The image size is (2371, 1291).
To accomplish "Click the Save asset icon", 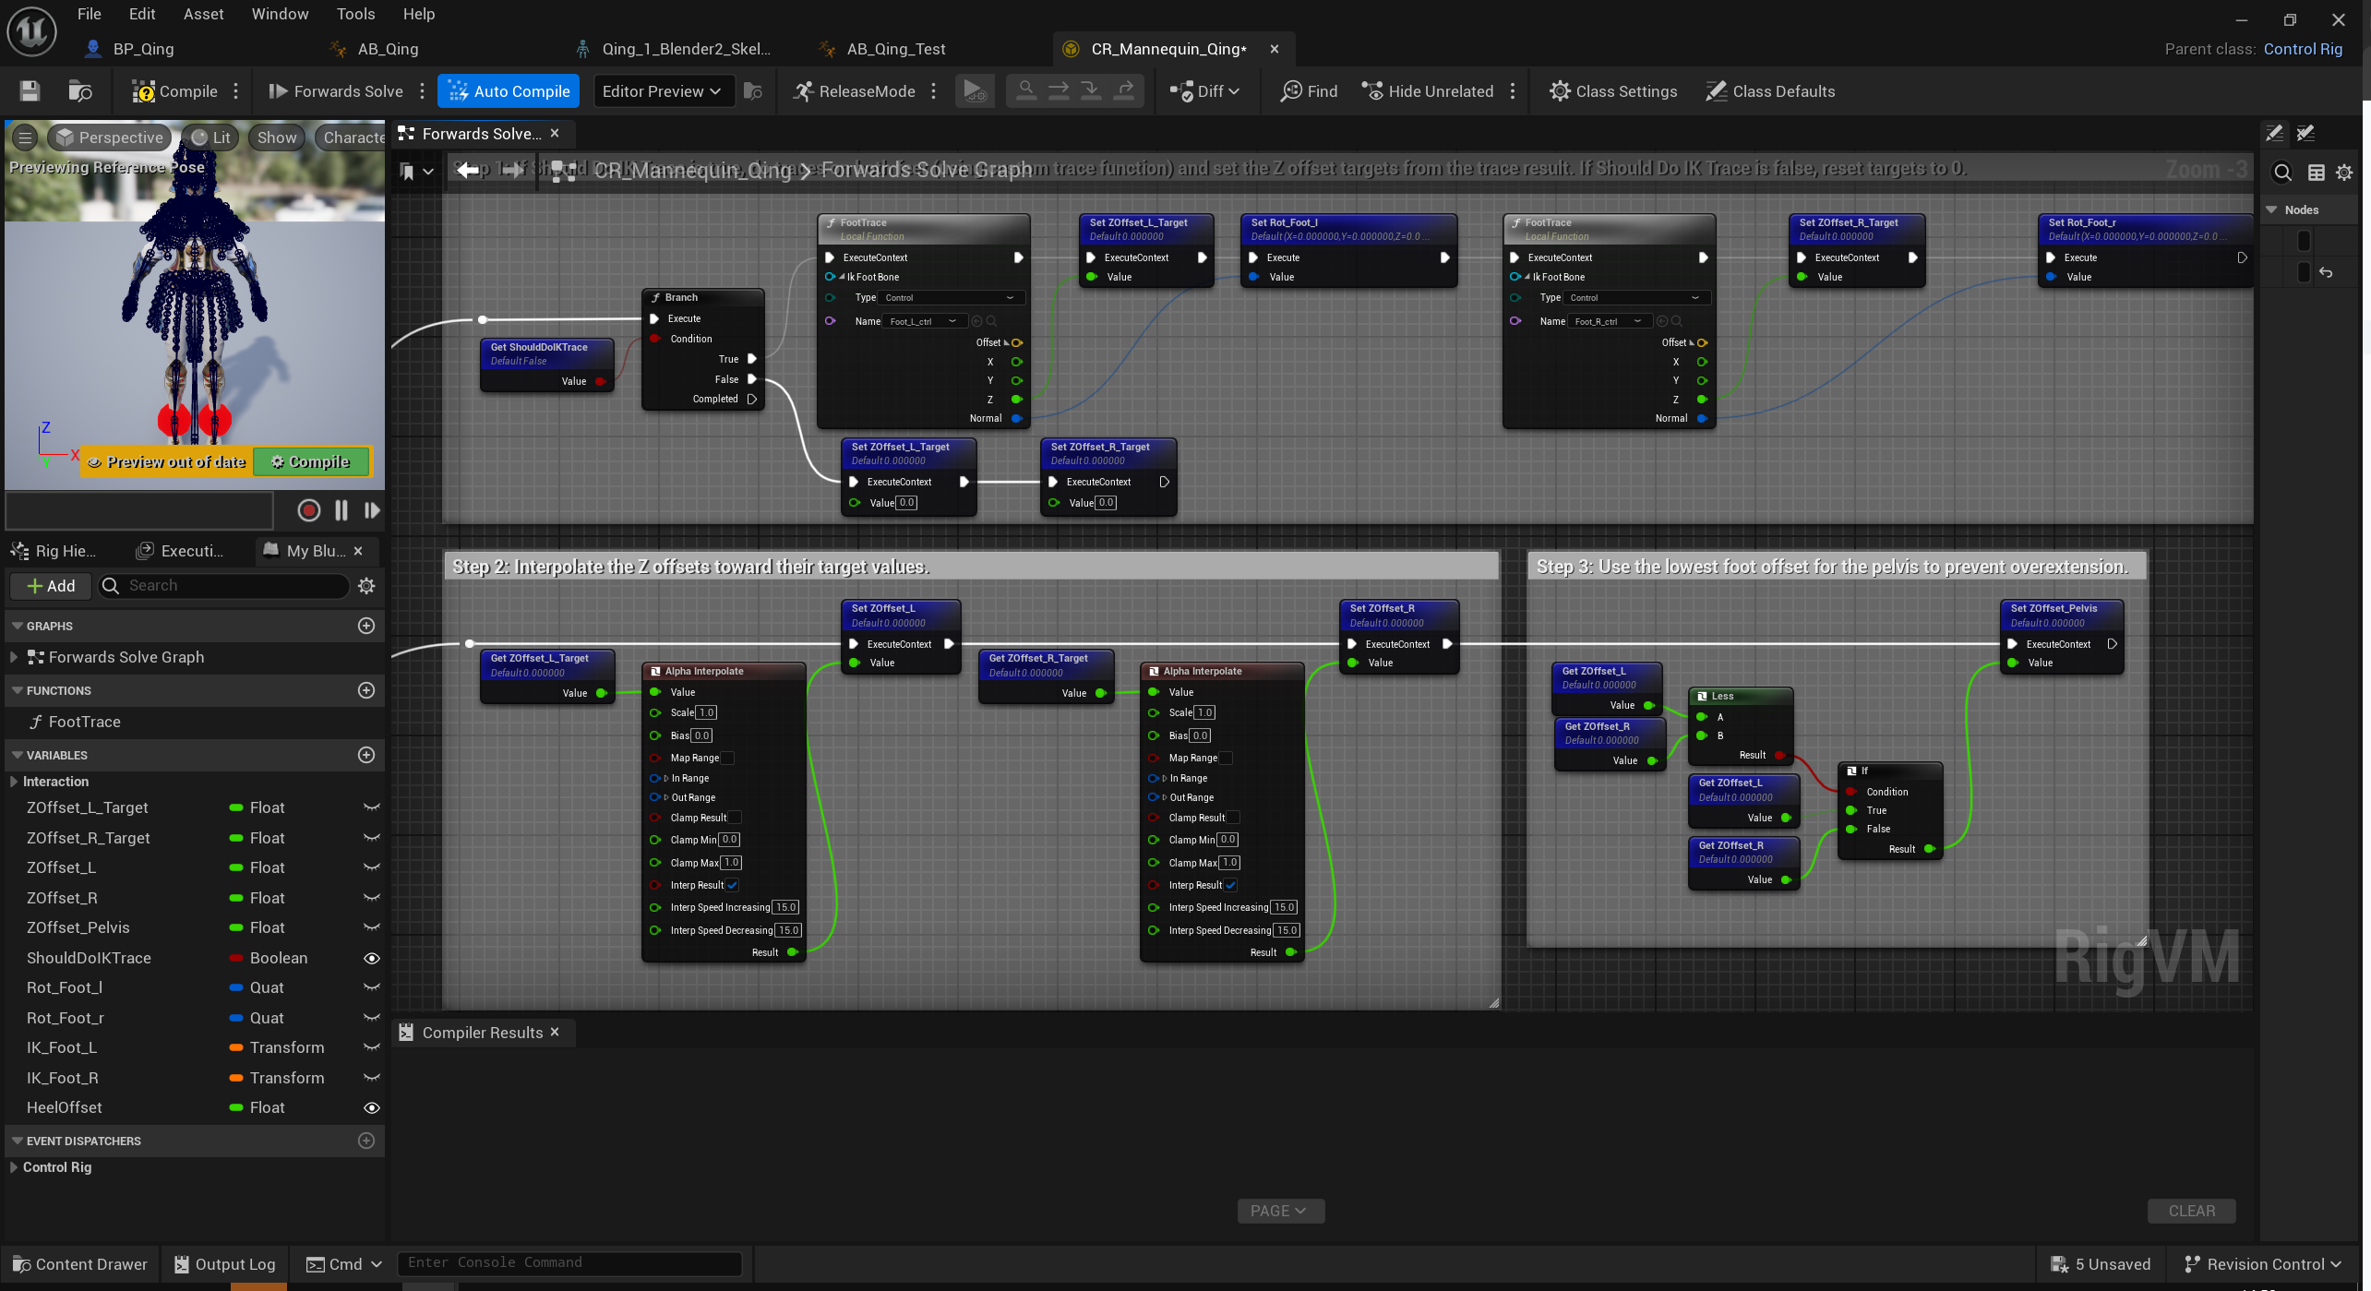I will pyautogui.click(x=30, y=91).
